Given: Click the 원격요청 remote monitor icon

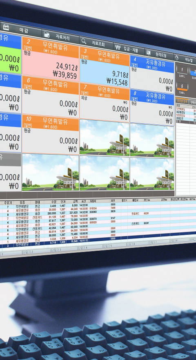Looking at the screenshot, I should point(149,53).
